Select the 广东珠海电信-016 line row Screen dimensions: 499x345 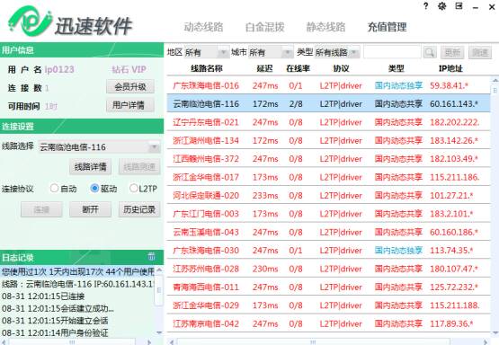point(328,85)
